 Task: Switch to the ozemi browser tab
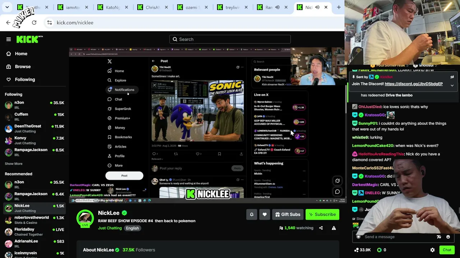click(x=193, y=7)
